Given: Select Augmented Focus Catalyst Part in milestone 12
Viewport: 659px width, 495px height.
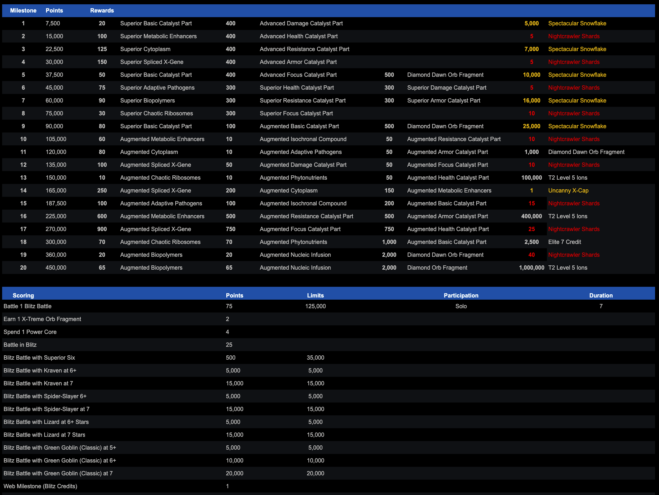Looking at the screenshot, I should (447, 165).
